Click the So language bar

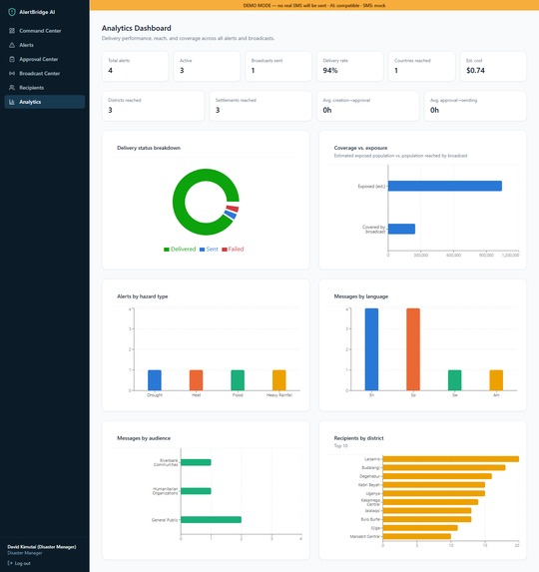pos(413,349)
